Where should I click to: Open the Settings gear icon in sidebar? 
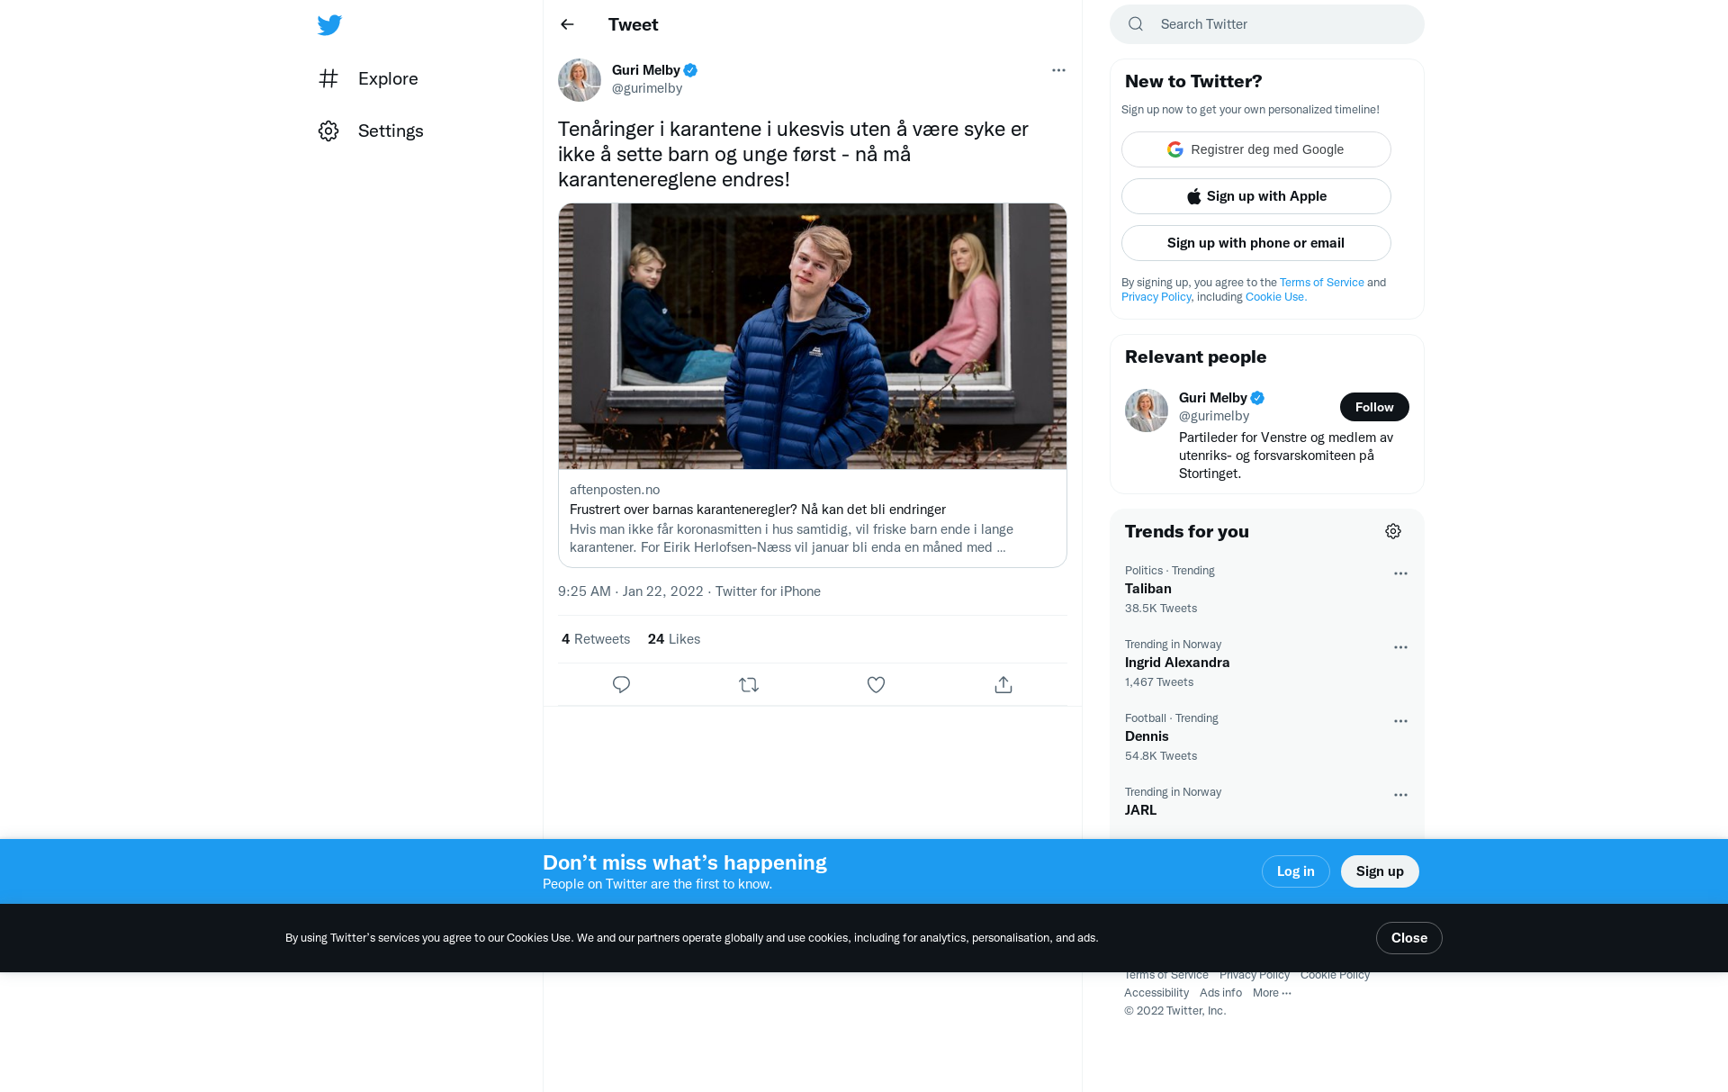(x=328, y=131)
